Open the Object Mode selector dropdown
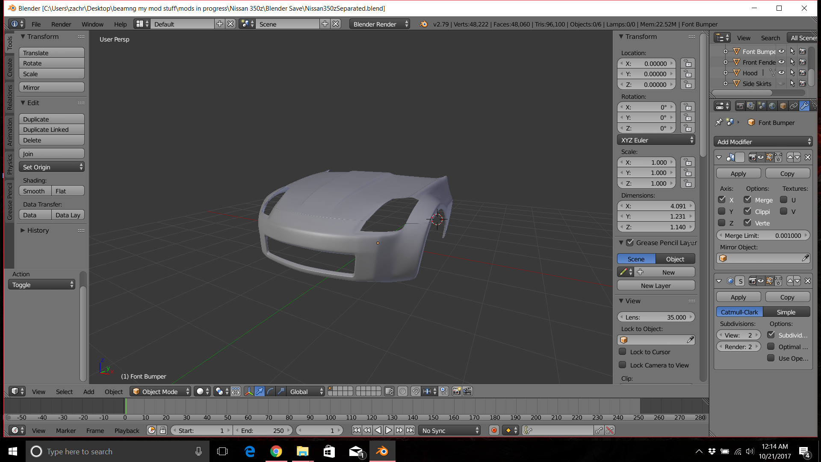The image size is (821, 462). point(160,391)
